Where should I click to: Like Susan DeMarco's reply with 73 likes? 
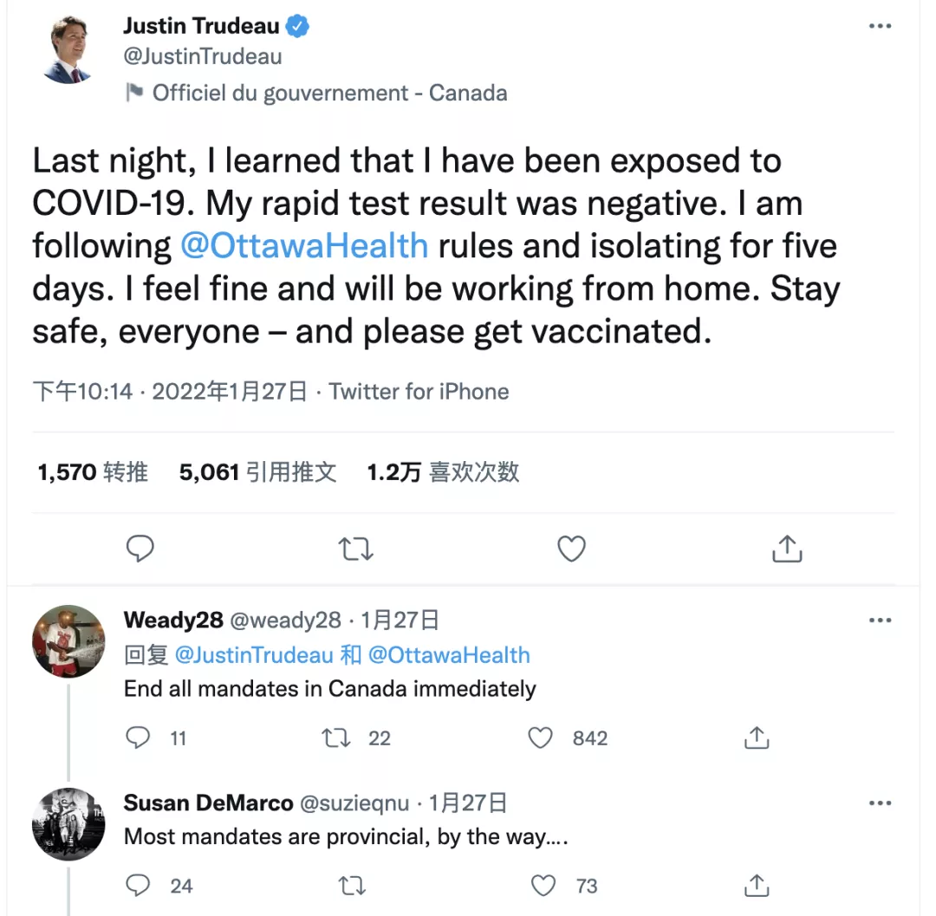click(543, 885)
